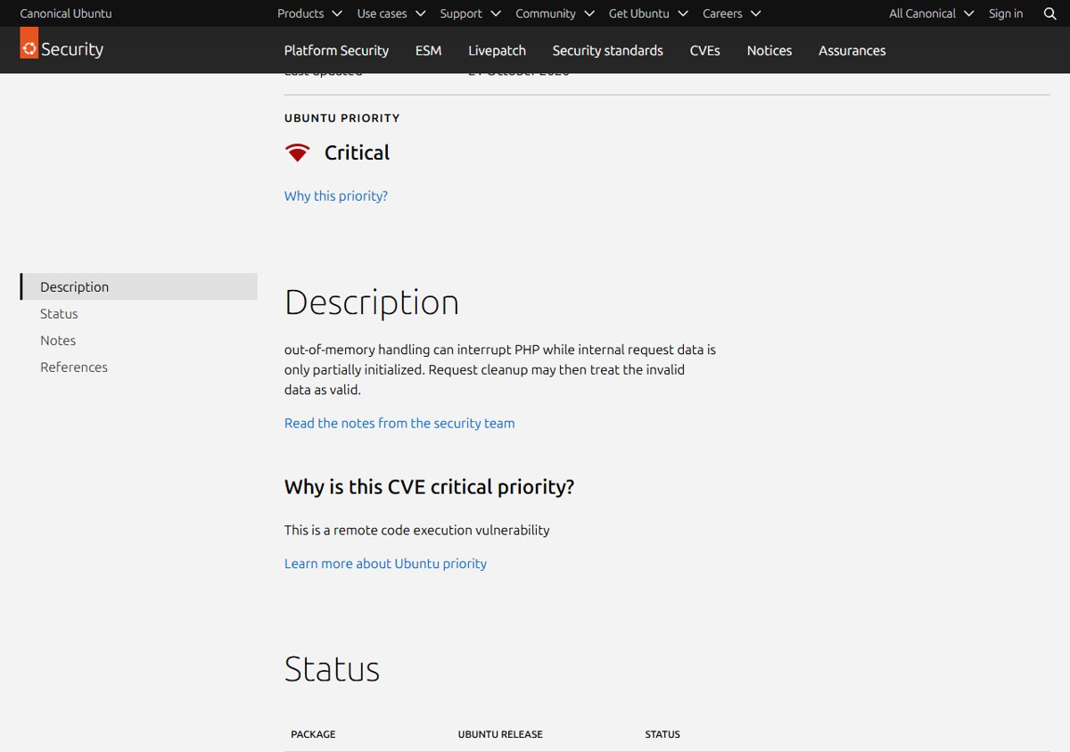This screenshot has height=752, width=1070.
Task: Go to the Livepatch section
Action: 497,50
